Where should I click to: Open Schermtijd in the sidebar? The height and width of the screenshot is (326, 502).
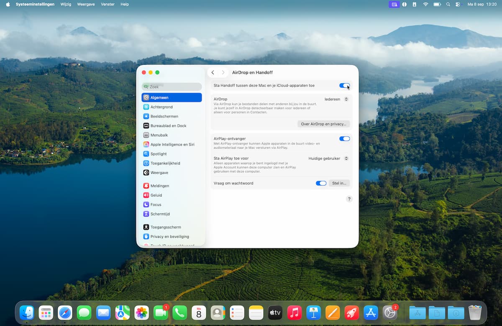click(159, 214)
